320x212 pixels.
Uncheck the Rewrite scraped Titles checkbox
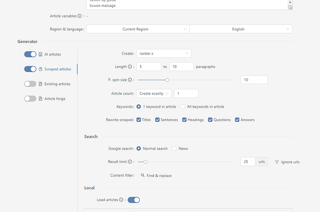coord(139,120)
